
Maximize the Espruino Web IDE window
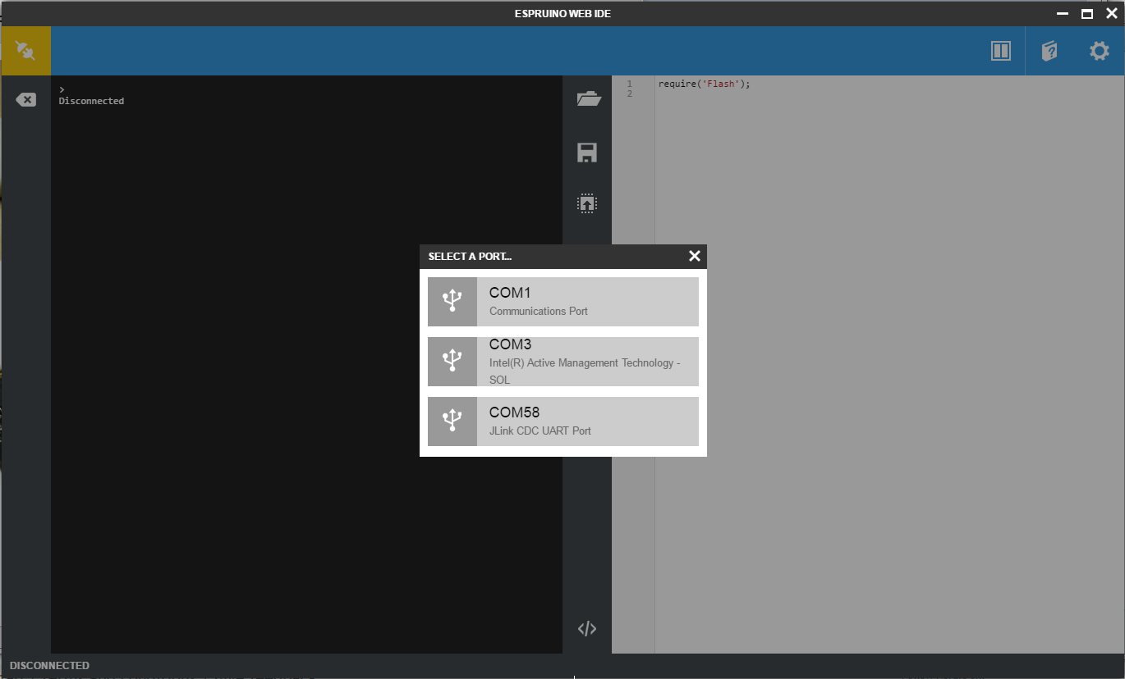coord(1087,14)
